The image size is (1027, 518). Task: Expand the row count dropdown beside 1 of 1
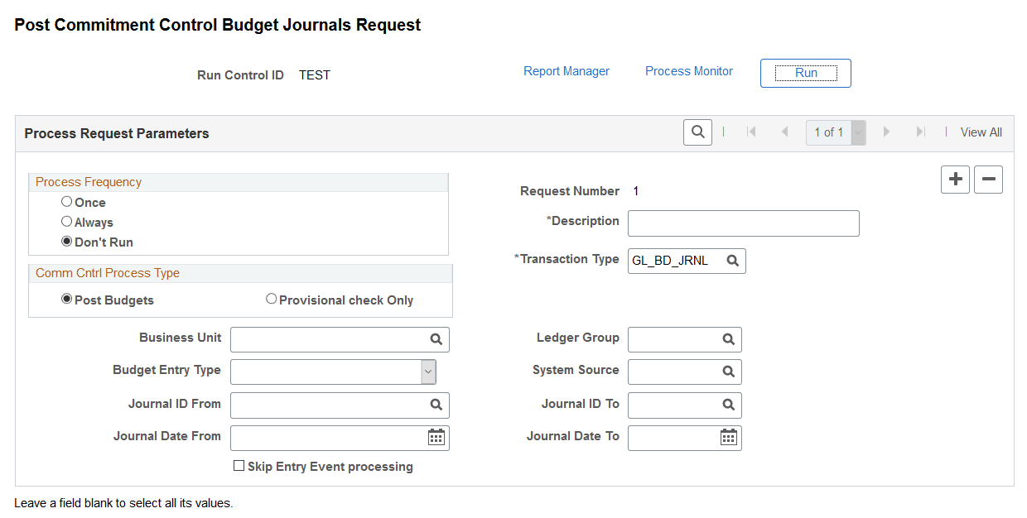[x=857, y=132]
